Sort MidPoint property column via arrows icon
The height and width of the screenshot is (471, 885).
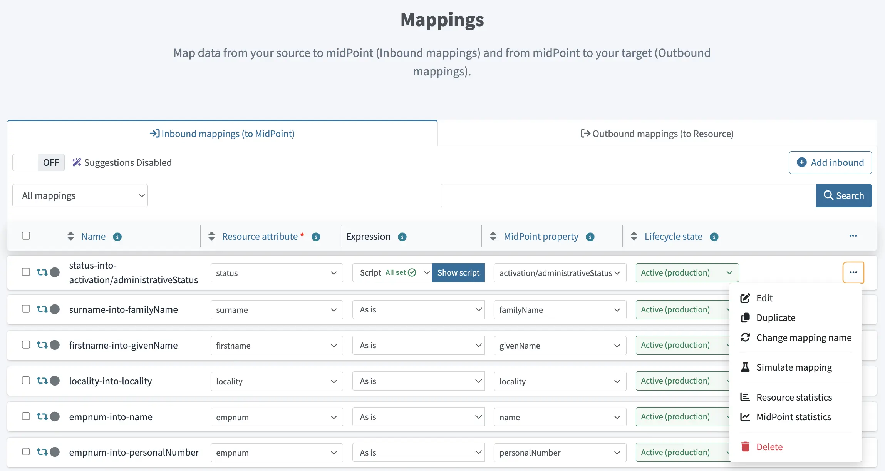[x=493, y=236]
